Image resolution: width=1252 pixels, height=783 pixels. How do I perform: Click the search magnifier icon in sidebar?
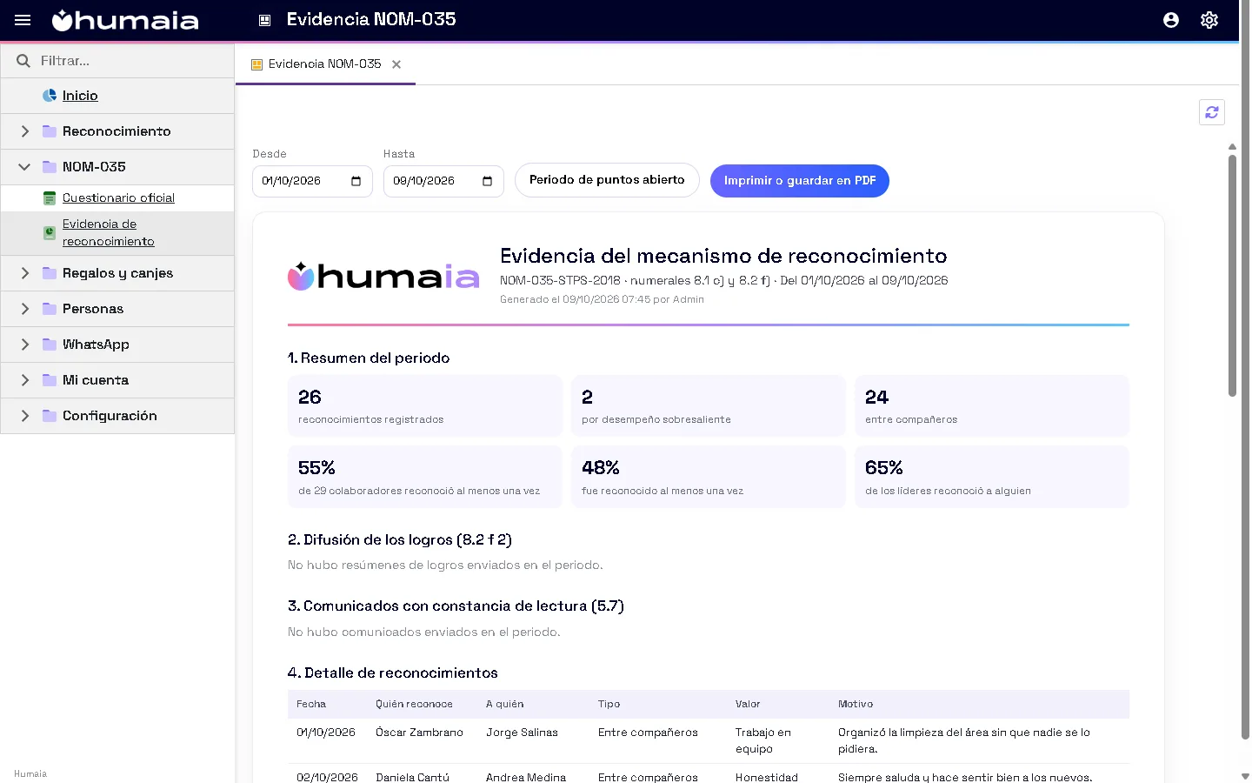23,61
